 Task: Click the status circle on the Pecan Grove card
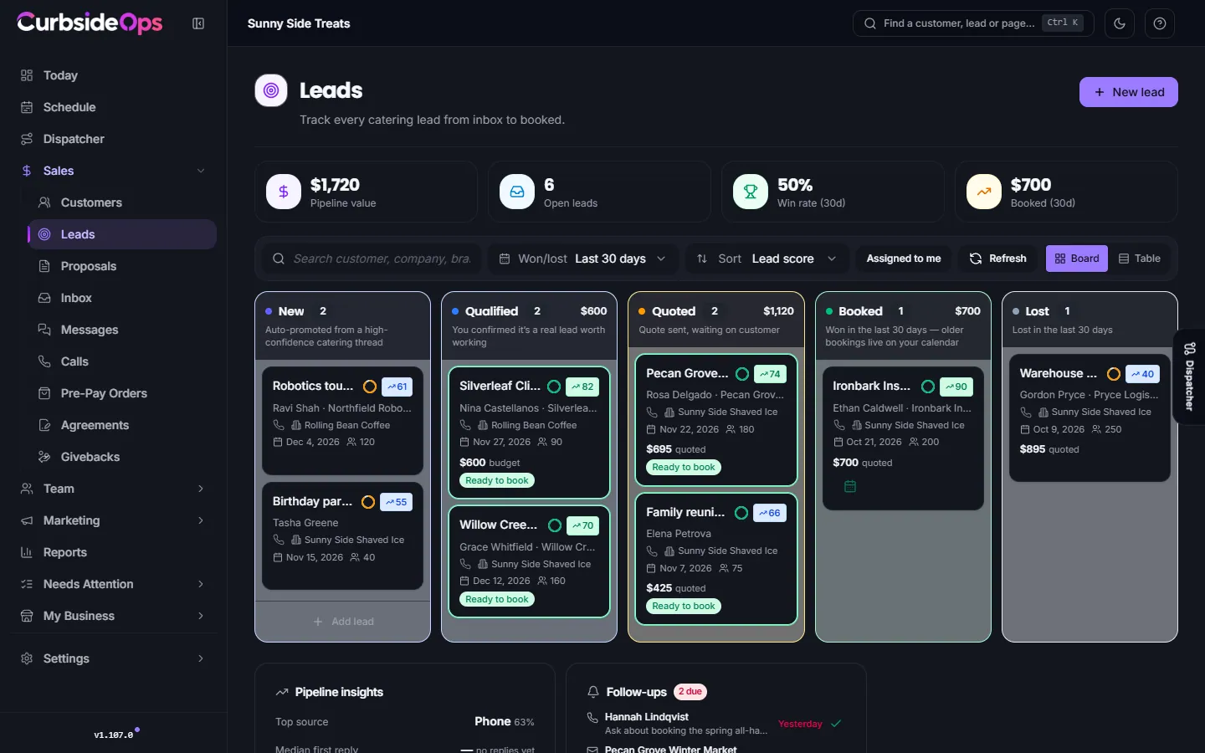(x=742, y=373)
